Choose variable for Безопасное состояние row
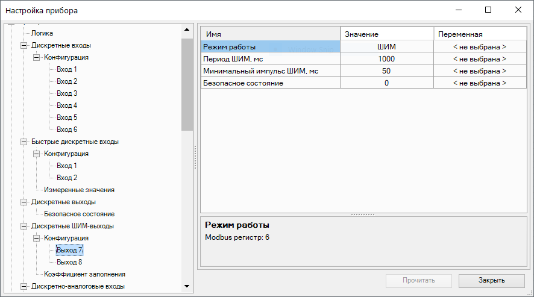The image size is (534, 297). click(x=479, y=83)
